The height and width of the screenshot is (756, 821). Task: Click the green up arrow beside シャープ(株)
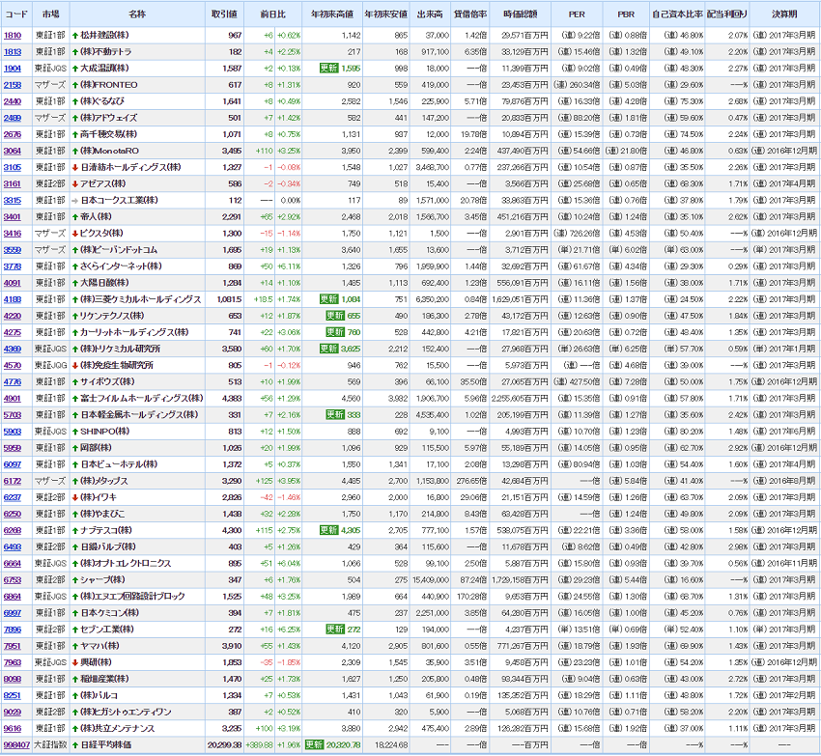pos(75,580)
